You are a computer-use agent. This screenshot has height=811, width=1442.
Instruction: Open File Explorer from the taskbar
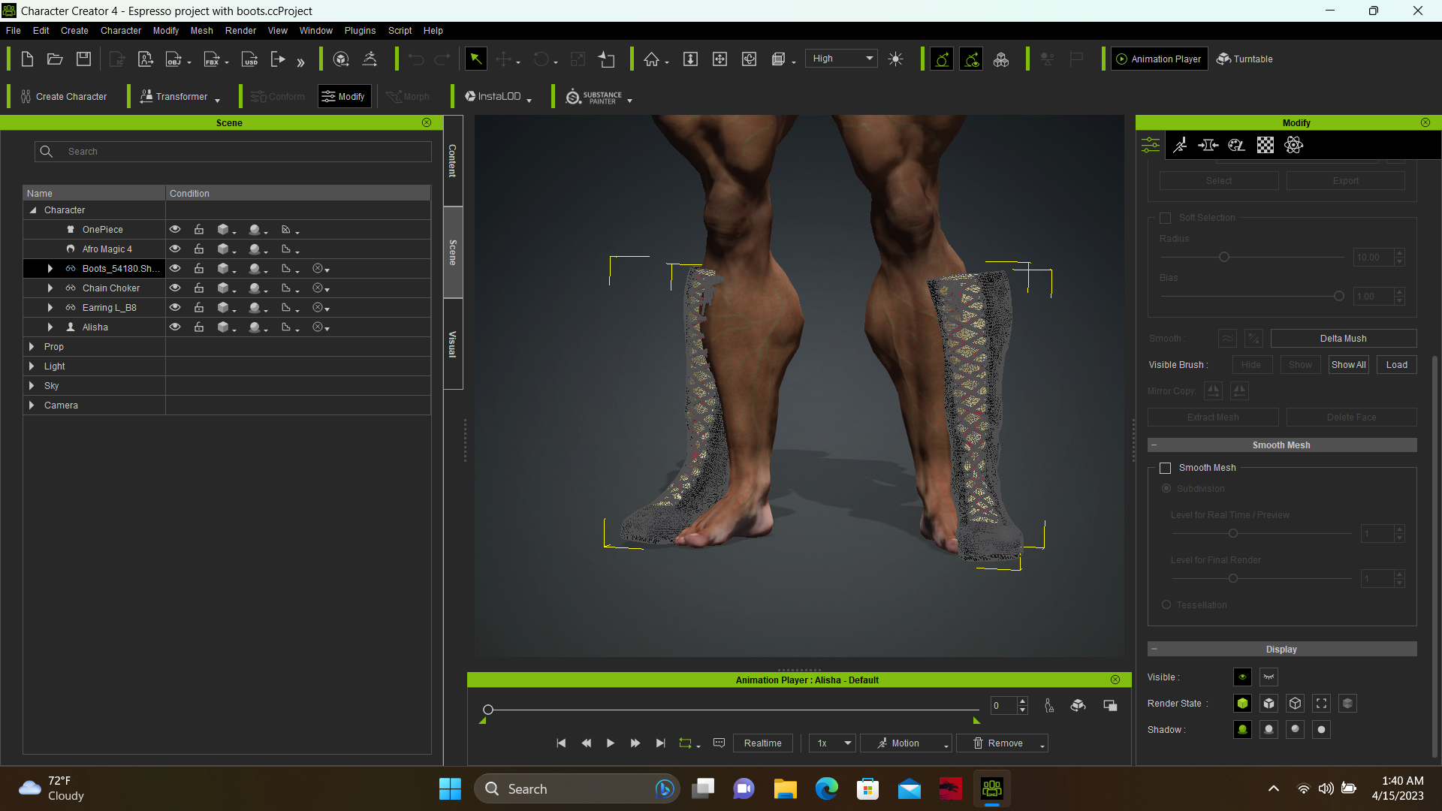(x=785, y=789)
